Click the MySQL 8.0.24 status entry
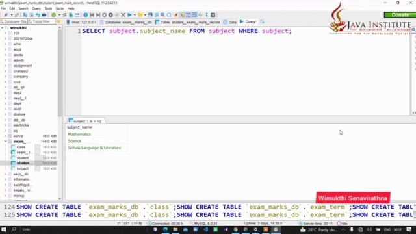Screen dimensions: 416x234 [203, 224]
